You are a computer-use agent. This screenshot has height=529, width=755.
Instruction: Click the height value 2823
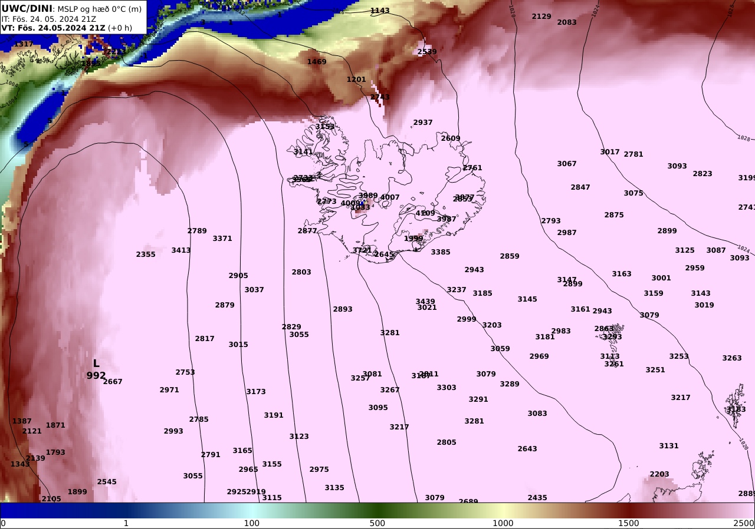coord(703,174)
